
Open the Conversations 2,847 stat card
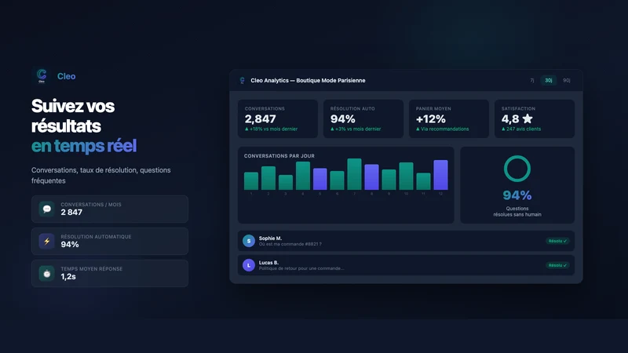point(278,119)
